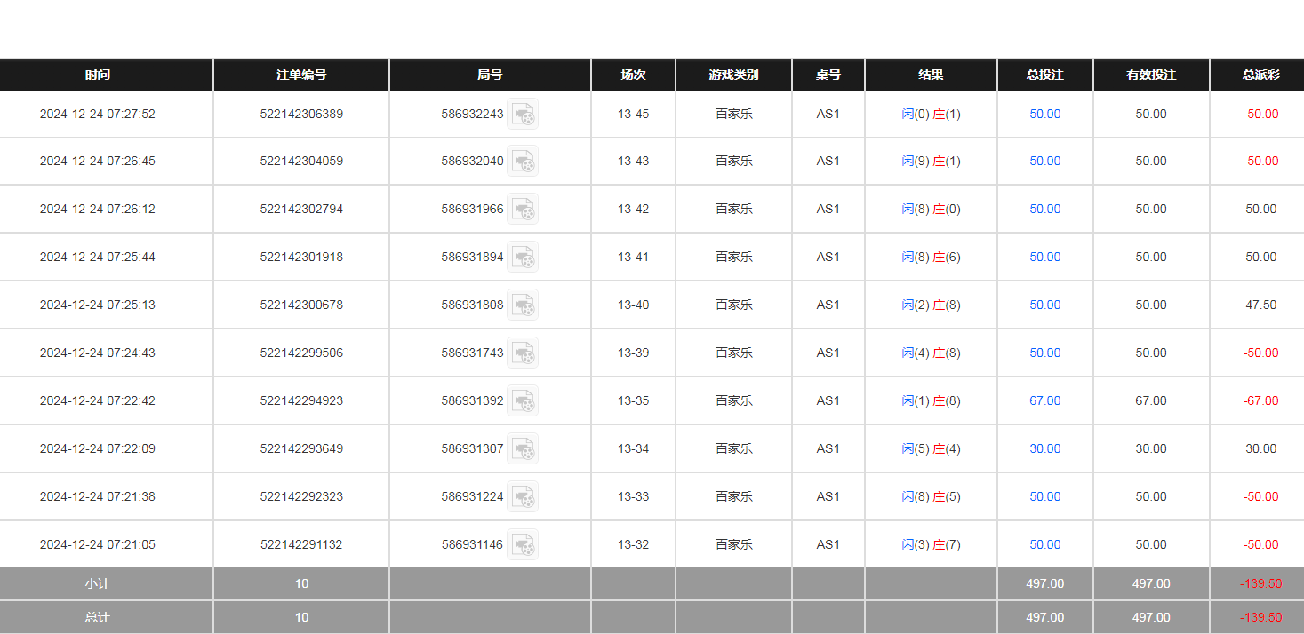Play replay icon beside round 586931966
Viewport: 1304px width, 634px height.
pos(523,209)
